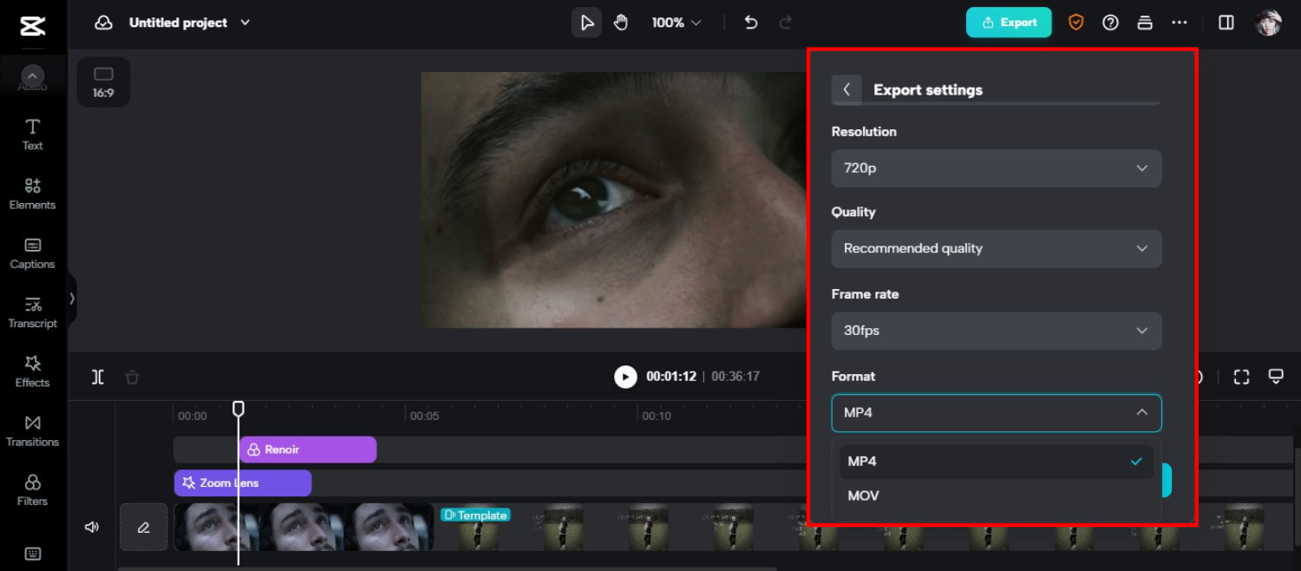1301x571 pixels.
Task: Open the Untitled project name dropdown
Action: tap(189, 23)
